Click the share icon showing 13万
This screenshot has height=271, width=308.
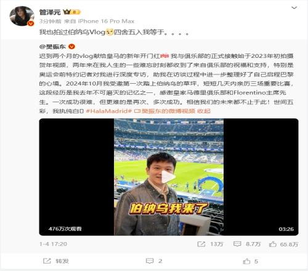point(210,244)
